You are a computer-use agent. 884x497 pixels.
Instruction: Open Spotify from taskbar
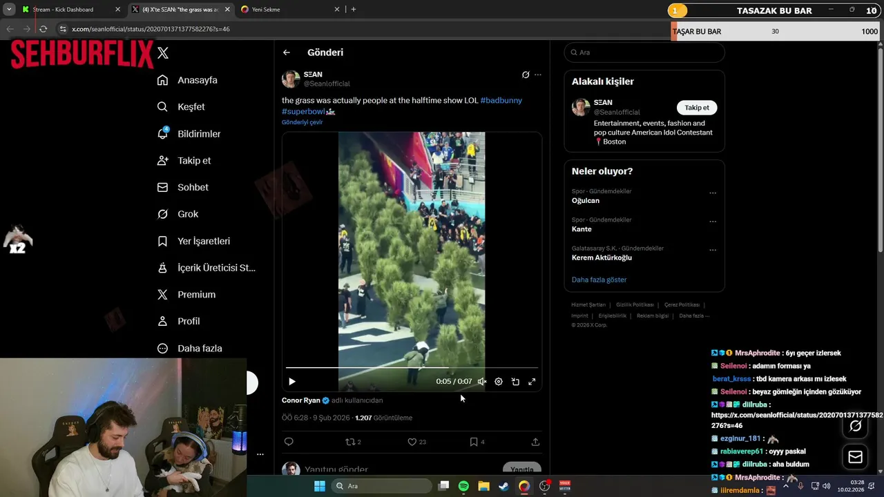pos(463,486)
